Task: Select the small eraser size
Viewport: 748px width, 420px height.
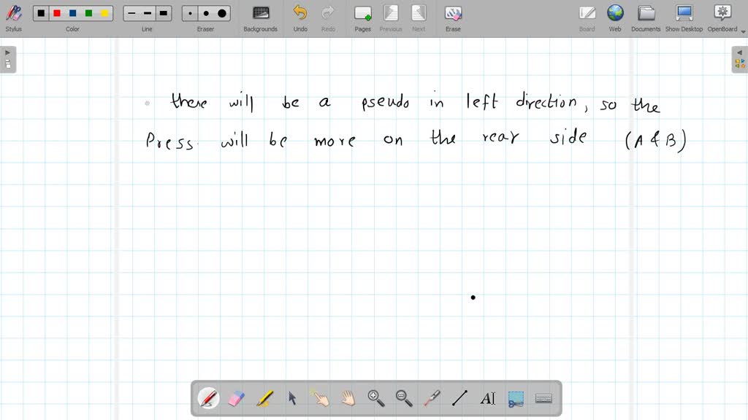Action: tap(190, 13)
